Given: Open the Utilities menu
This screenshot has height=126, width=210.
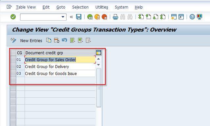Looking at the screenshot, I should tap(102, 7).
